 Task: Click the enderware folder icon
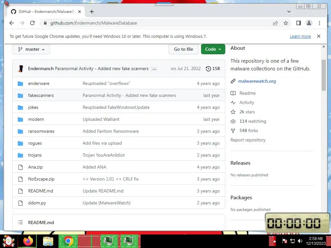click(20, 84)
